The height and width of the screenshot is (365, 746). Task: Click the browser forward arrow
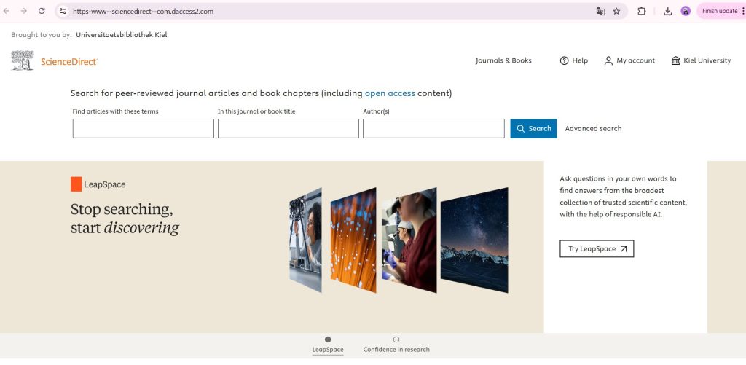pos(24,11)
